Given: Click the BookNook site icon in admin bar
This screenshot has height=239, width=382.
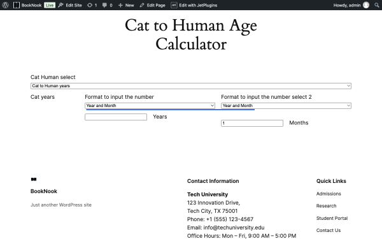Looking at the screenshot, I should (17, 5).
